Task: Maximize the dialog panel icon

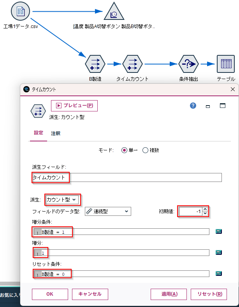Action: click(x=223, y=106)
